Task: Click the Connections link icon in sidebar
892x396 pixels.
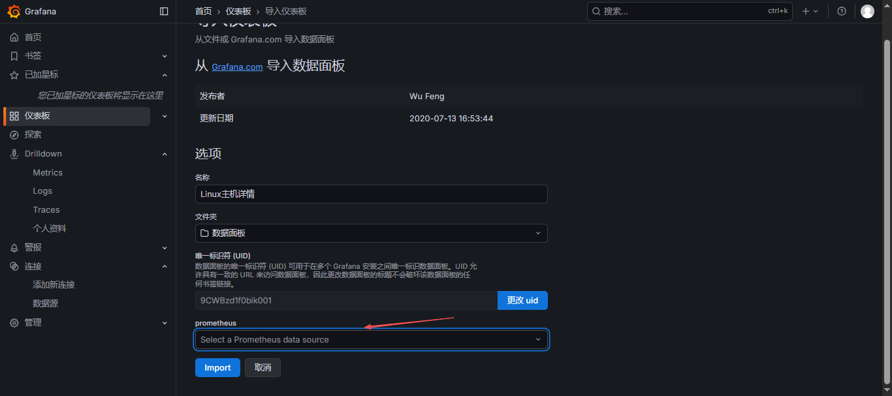Action: pos(14,266)
